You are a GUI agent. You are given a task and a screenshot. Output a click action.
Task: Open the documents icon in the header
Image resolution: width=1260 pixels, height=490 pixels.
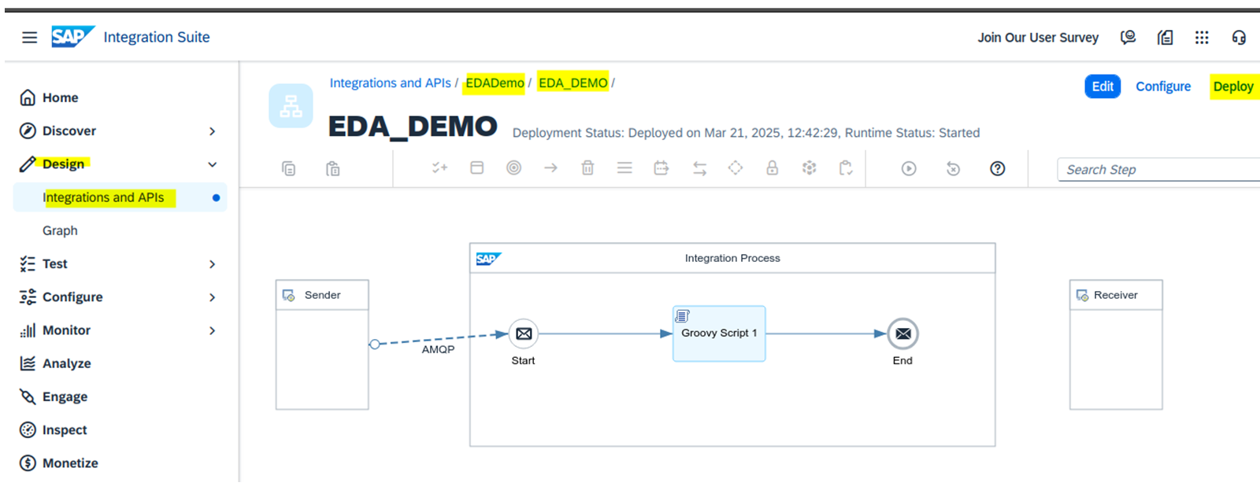(1165, 37)
